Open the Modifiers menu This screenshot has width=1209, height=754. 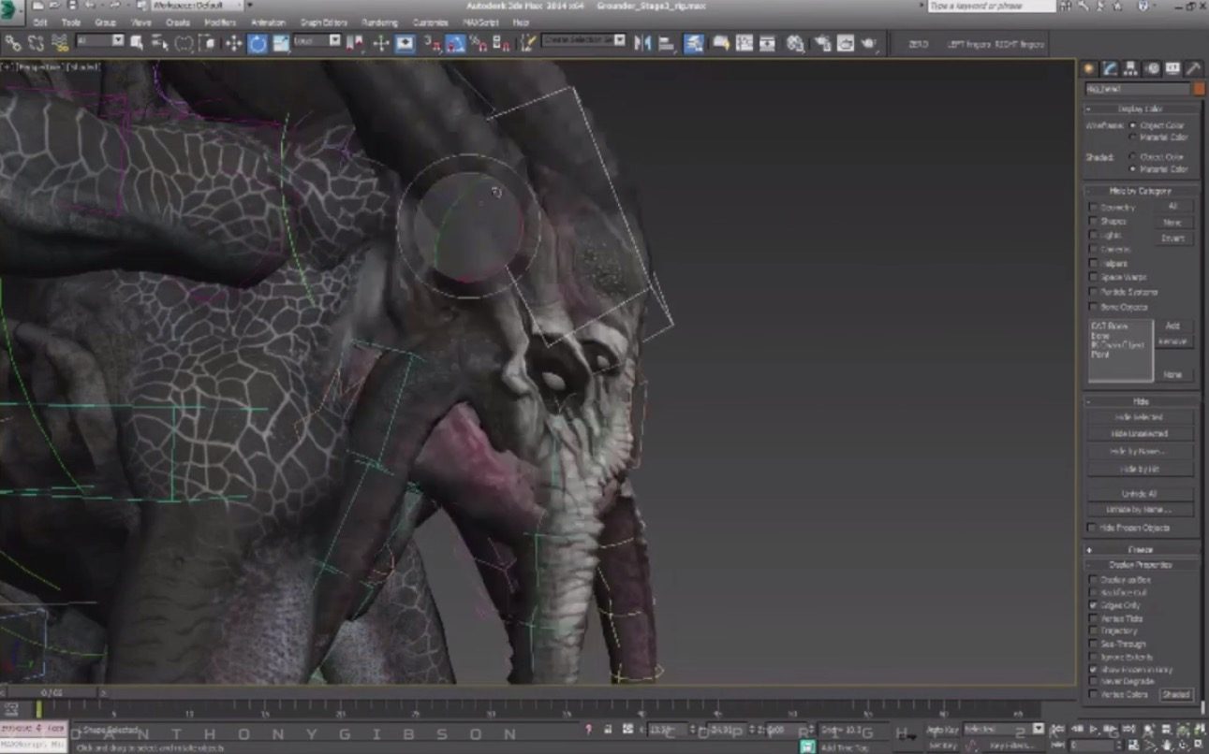(x=220, y=22)
